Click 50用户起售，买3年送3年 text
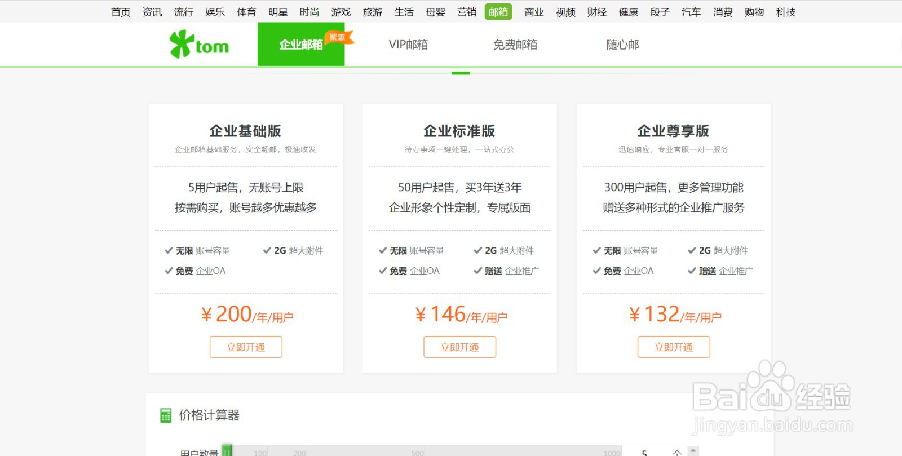The height and width of the screenshot is (456, 902). [460, 187]
